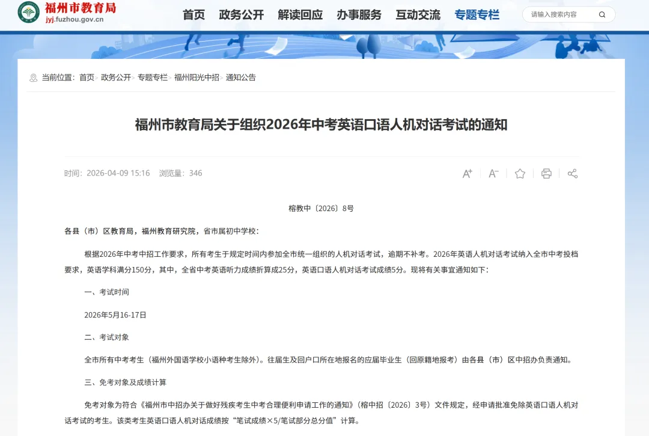Click the magnifier icon in the search box
Image resolution: width=649 pixels, height=436 pixels.
[x=602, y=14]
